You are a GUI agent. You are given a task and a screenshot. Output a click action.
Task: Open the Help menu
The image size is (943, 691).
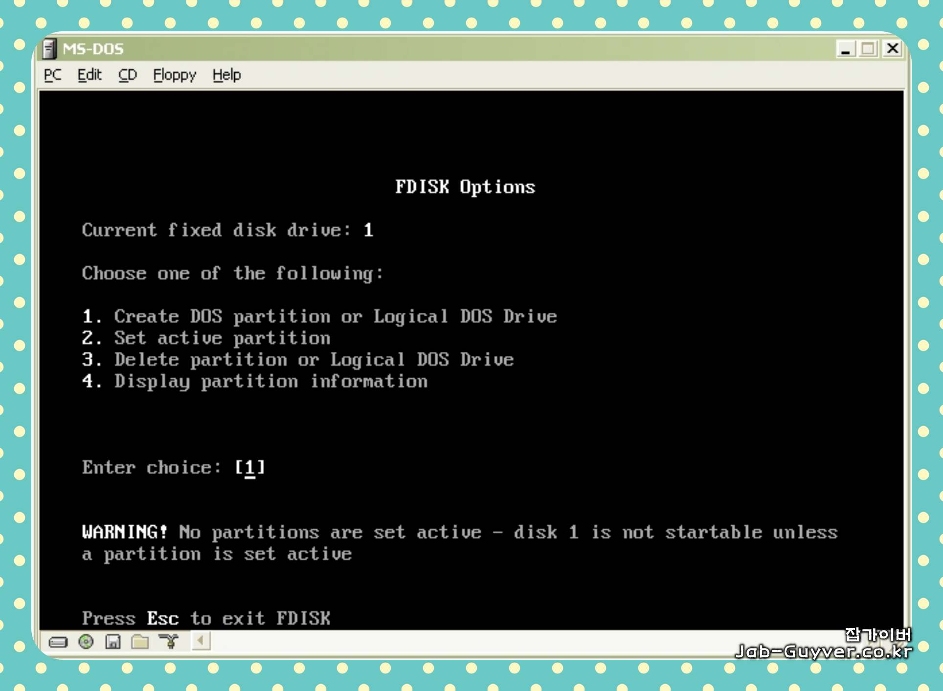pos(226,75)
